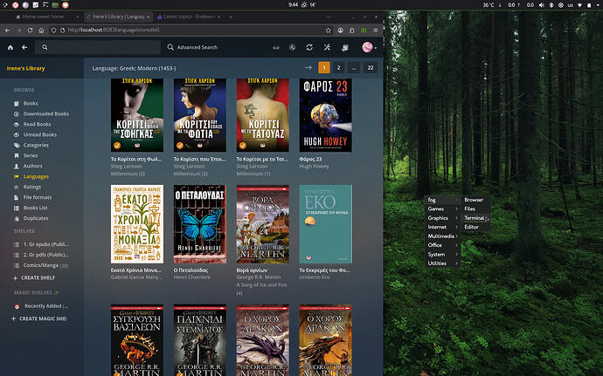Select Editor from the desktop menu
The image size is (603, 376).
coord(472,227)
